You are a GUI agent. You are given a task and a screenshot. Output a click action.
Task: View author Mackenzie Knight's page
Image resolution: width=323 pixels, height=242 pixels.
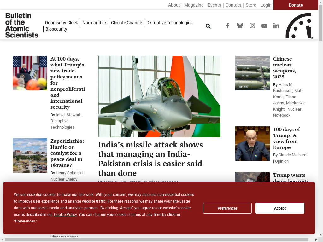[x=290, y=106]
